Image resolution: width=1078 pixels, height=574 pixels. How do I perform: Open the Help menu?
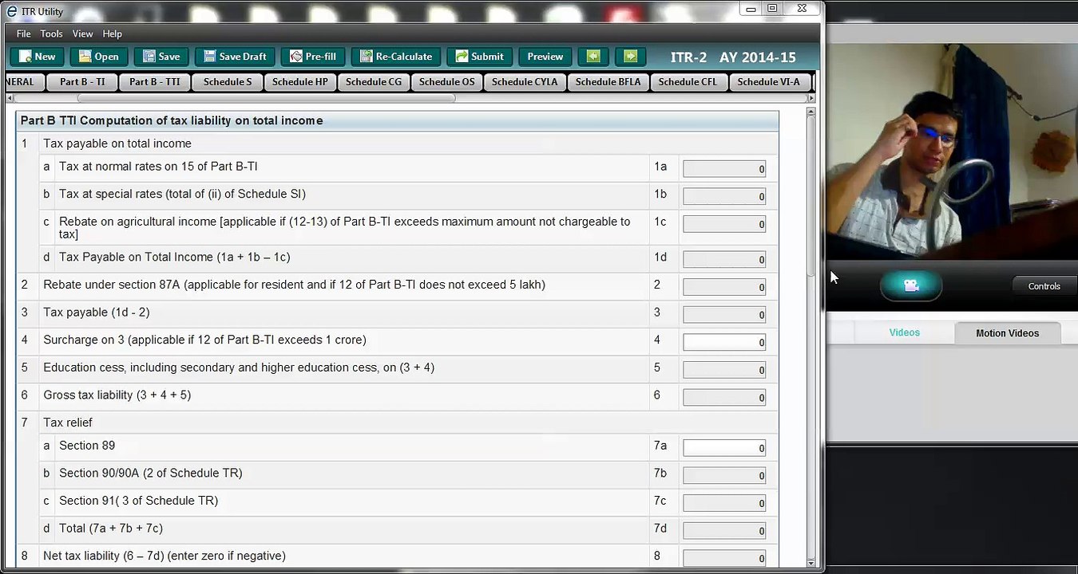(113, 33)
